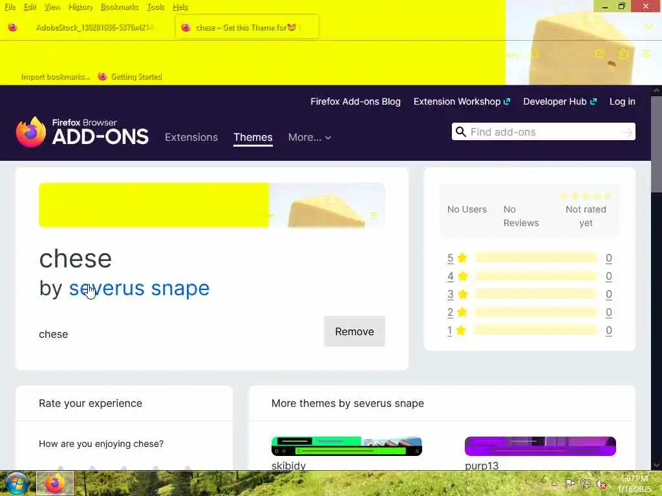Image resolution: width=662 pixels, height=496 pixels.
Task: Open Firefox Add-ons Blog link
Action: pyautogui.click(x=356, y=101)
